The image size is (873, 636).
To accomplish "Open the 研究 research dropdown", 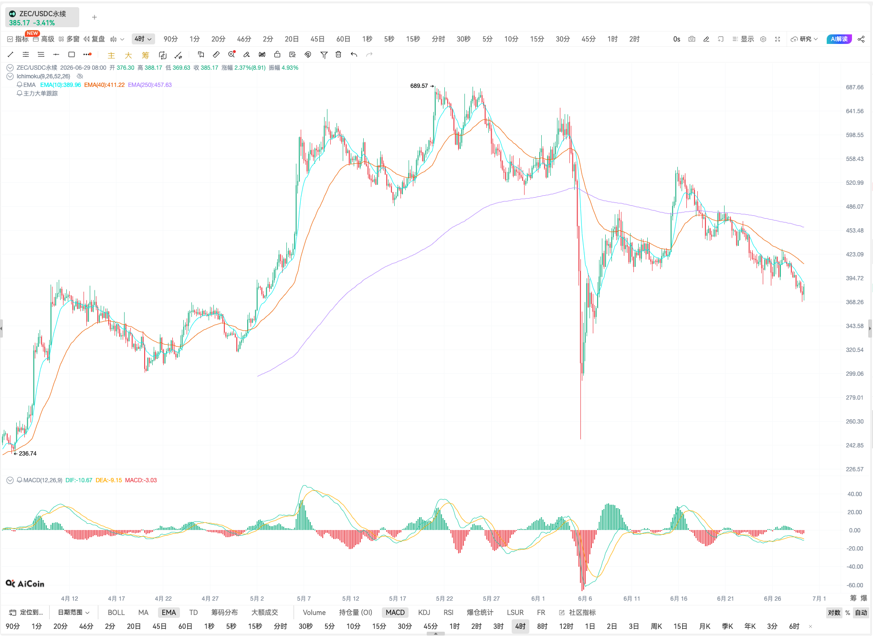I will coord(804,39).
